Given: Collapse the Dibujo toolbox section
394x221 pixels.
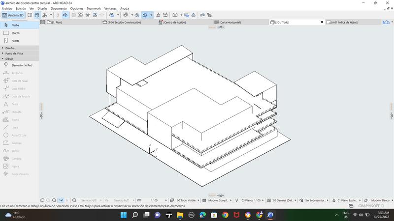Looking at the screenshot, I should [x=10, y=58].
